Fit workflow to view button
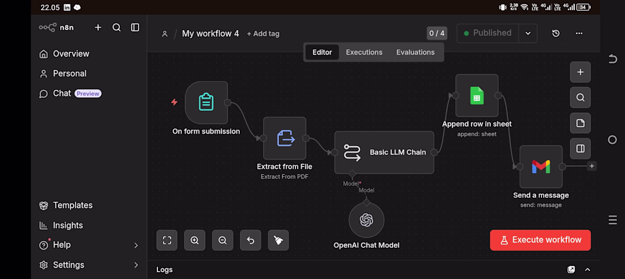 coord(167,240)
